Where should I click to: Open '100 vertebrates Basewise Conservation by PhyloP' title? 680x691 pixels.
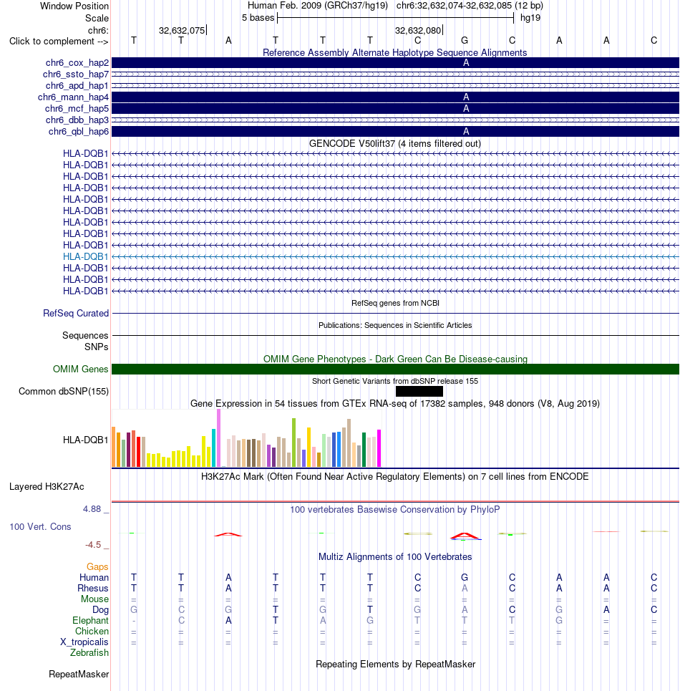pyautogui.click(x=394, y=509)
